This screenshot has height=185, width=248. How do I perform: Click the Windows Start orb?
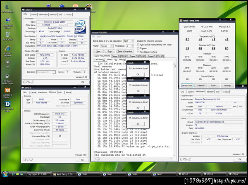click(5, 174)
